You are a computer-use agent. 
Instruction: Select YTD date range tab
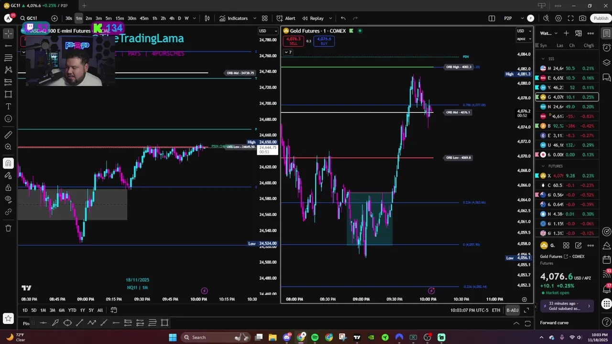coord(72,310)
